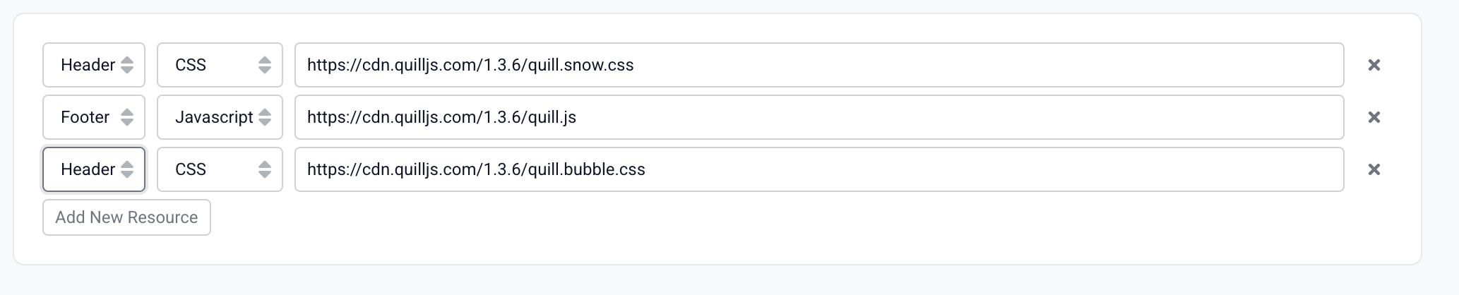Open the CSS type dropdown for quill.bubble.css
Image resolution: width=1459 pixels, height=295 pixels.
click(205, 169)
